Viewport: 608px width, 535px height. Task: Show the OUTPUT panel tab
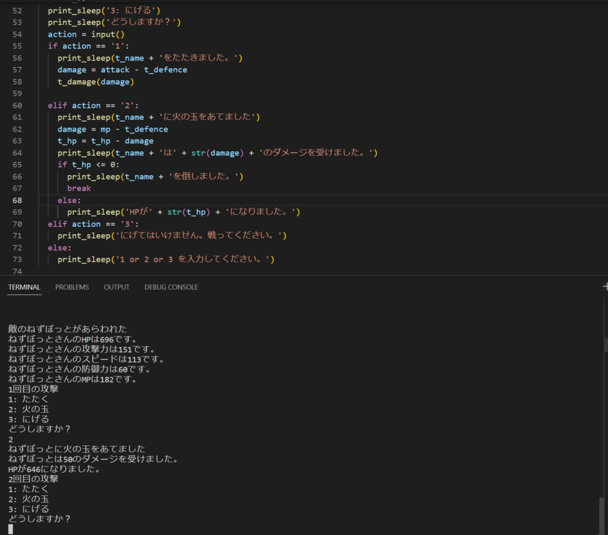click(x=116, y=287)
